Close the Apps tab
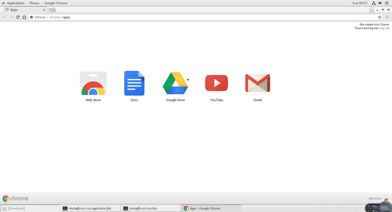This screenshot has width=392, height=212. click(44, 10)
